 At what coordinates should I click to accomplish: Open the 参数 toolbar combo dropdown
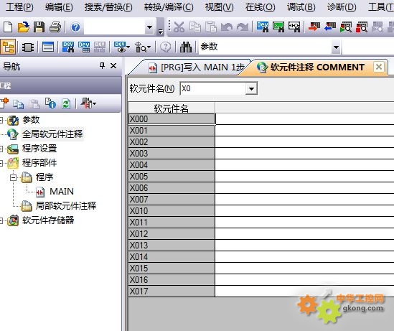pos(336,47)
